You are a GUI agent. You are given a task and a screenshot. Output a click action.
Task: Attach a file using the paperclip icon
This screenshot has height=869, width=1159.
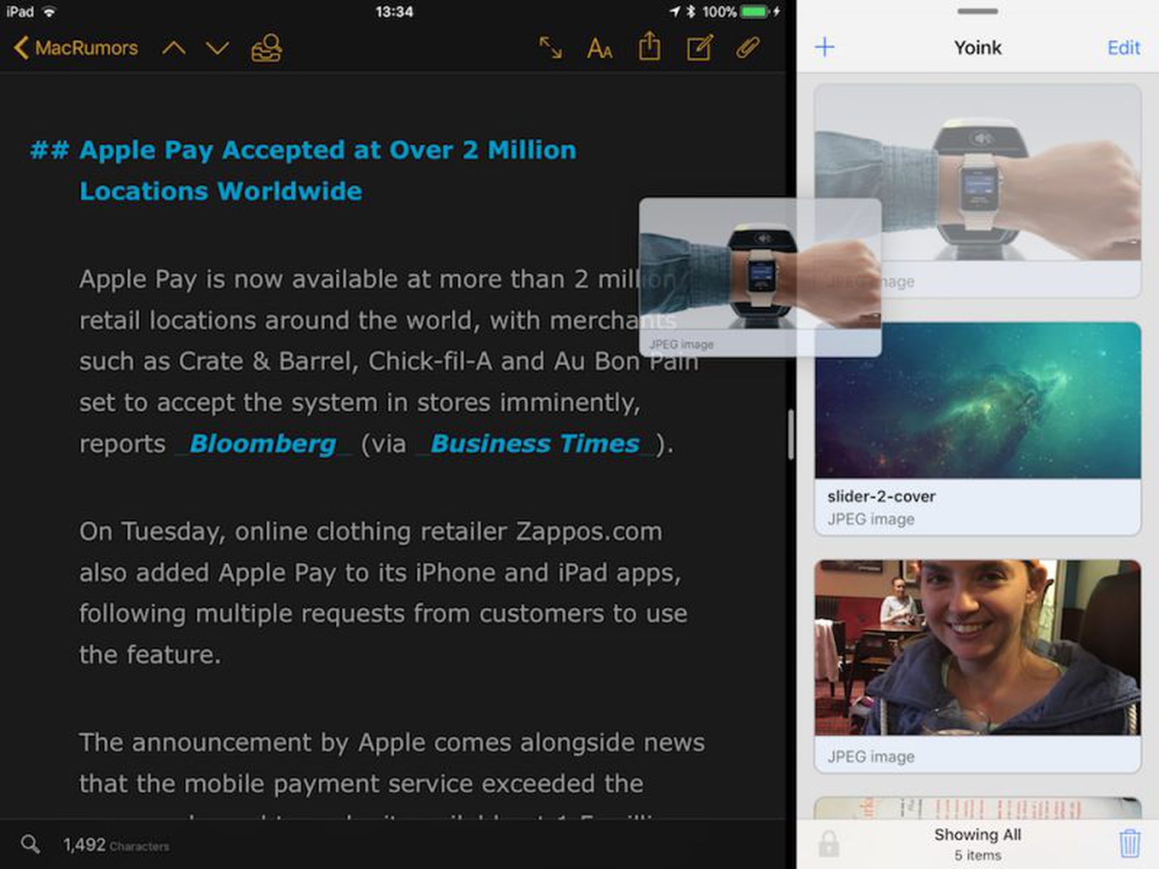(x=747, y=49)
